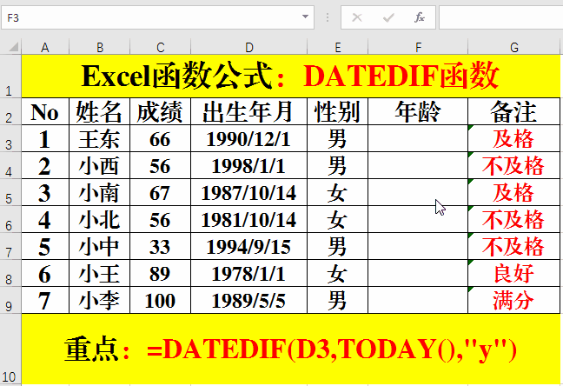The image size is (563, 386).
Task: Select the cell with name '小西'
Action: point(99,165)
